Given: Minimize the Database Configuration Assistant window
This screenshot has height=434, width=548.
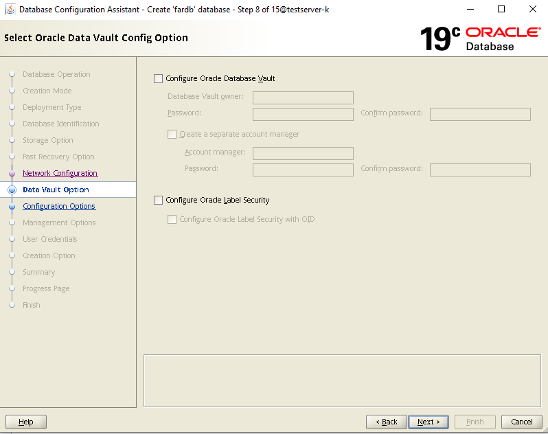Looking at the screenshot, I should click(470, 9).
